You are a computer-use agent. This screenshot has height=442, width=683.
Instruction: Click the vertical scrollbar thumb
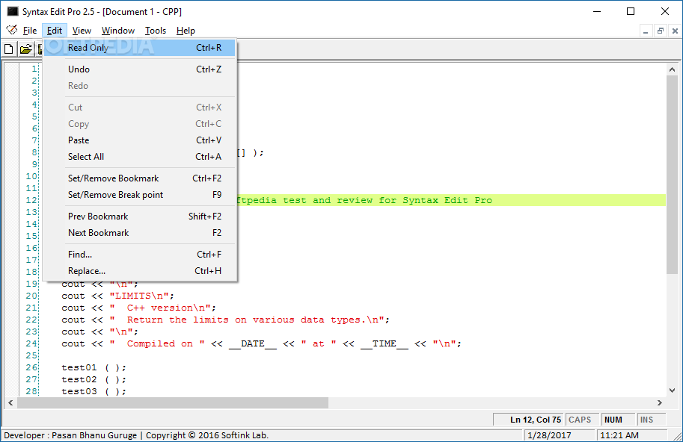[672, 175]
